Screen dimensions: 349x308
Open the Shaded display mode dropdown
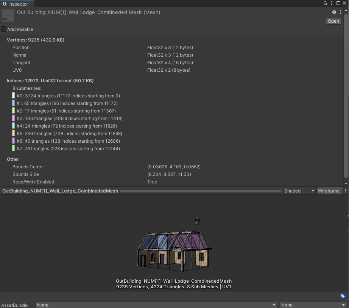299,191
